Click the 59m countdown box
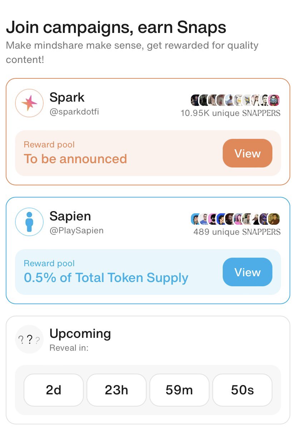 pyautogui.click(x=179, y=390)
